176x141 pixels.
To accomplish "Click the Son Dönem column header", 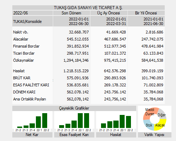I will (x=71, y=13).
